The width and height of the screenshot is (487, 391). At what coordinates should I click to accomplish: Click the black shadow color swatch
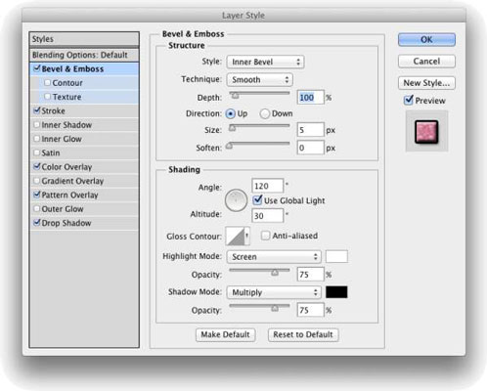point(336,292)
